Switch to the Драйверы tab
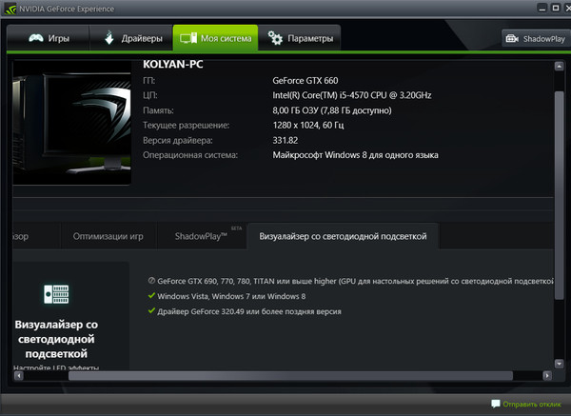Viewport: 571px width, 416px height. 131,38
